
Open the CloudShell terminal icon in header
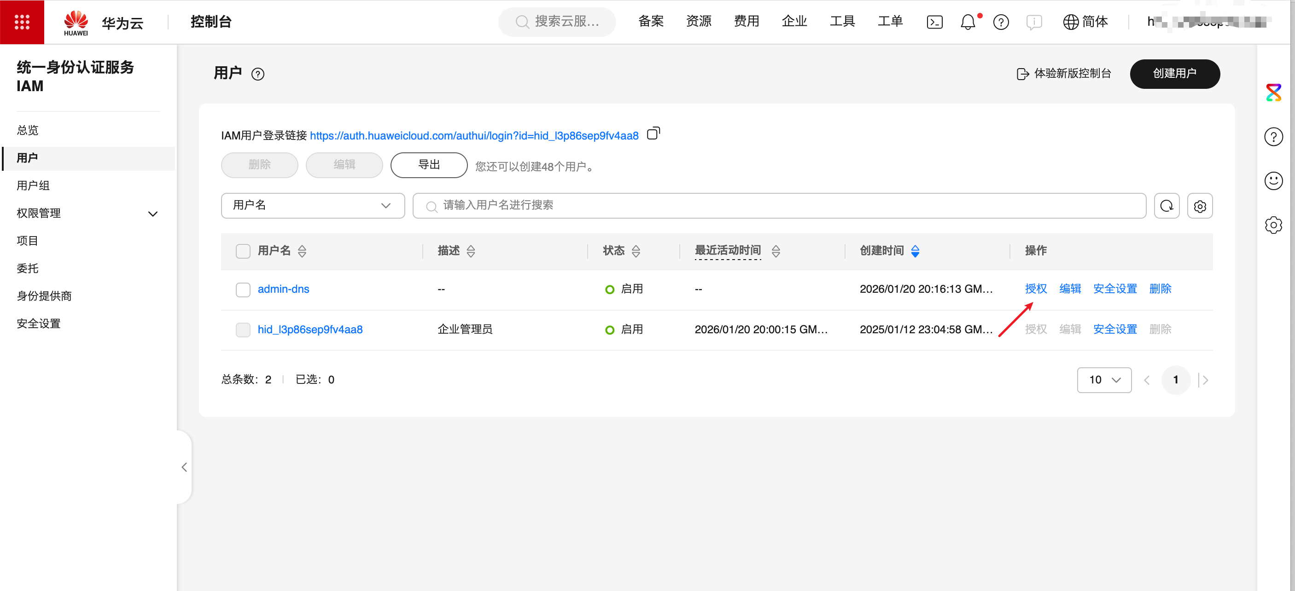(934, 22)
